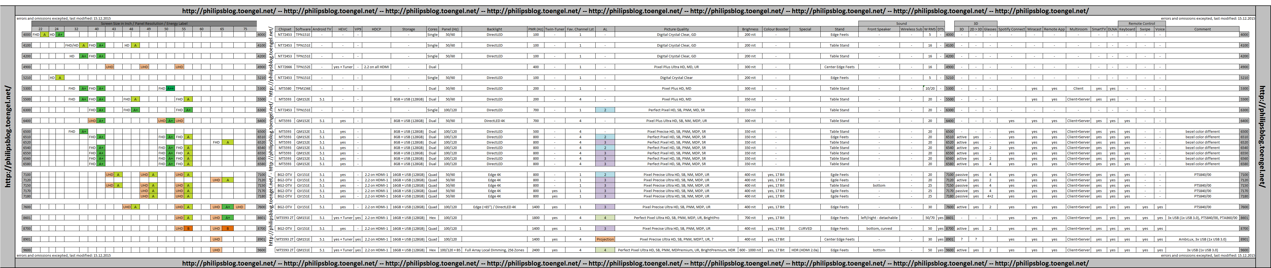Image resolution: width=1271 pixels, height=268 pixels.
Task: Select the Miracast column header
Action: pyautogui.click(x=1034, y=29)
